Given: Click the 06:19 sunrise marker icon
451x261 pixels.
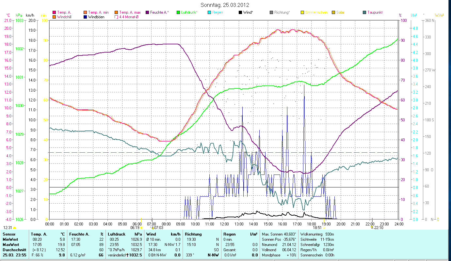Looking at the screenshot, I should [141, 227].
